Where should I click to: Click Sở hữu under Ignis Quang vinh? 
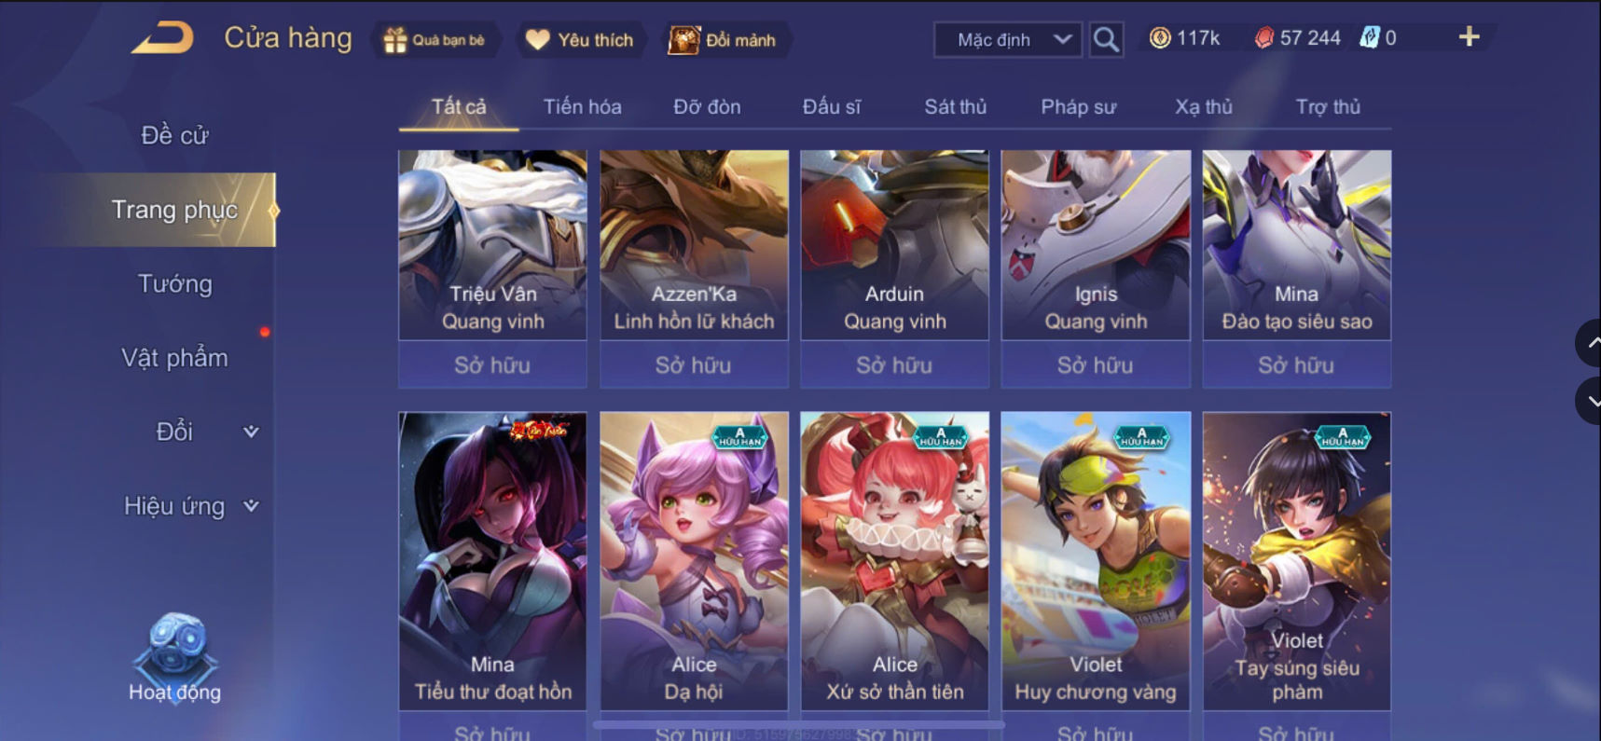pyautogui.click(x=1096, y=364)
